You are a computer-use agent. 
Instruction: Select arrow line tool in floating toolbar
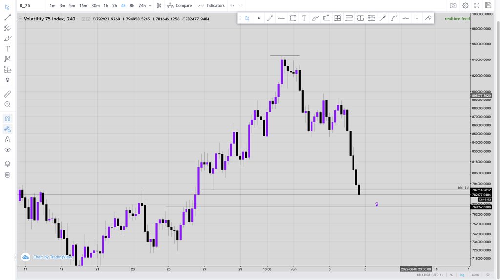(x=383, y=19)
